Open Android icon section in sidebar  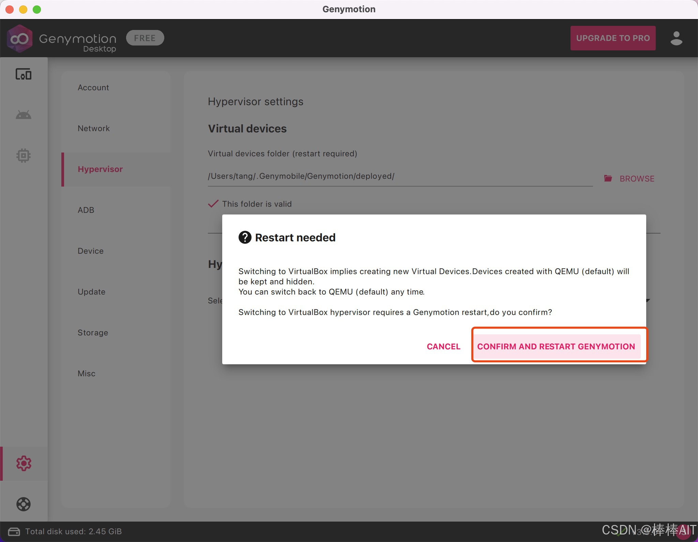tap(24, 115)
